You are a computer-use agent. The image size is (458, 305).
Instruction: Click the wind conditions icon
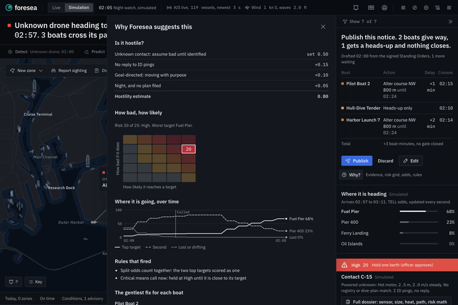click(x=247, y=7)
